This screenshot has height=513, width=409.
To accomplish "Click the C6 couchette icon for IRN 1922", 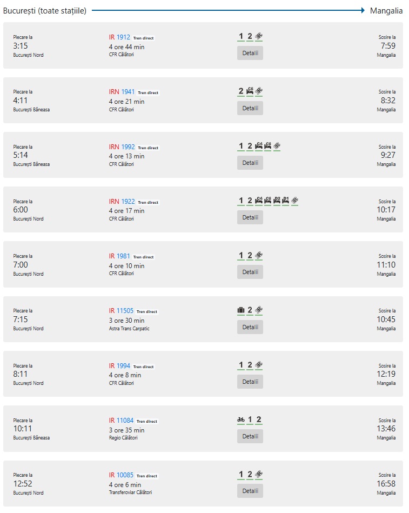I will (x=268, y=201).
